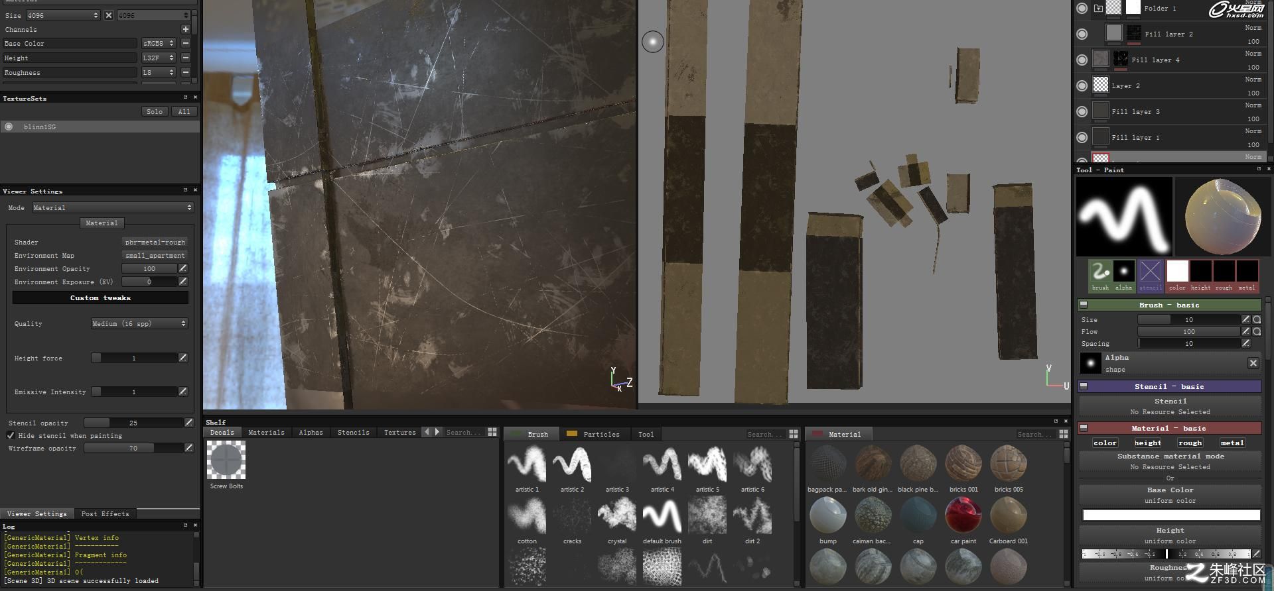Open the L32F format dropdown
1274x591 pixels.
coord(159,58)
